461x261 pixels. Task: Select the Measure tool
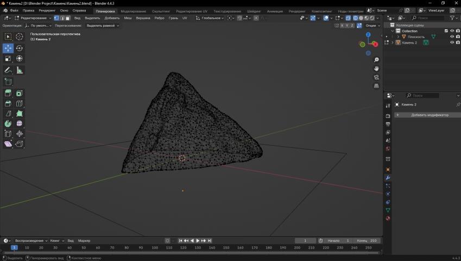[20, 70]
